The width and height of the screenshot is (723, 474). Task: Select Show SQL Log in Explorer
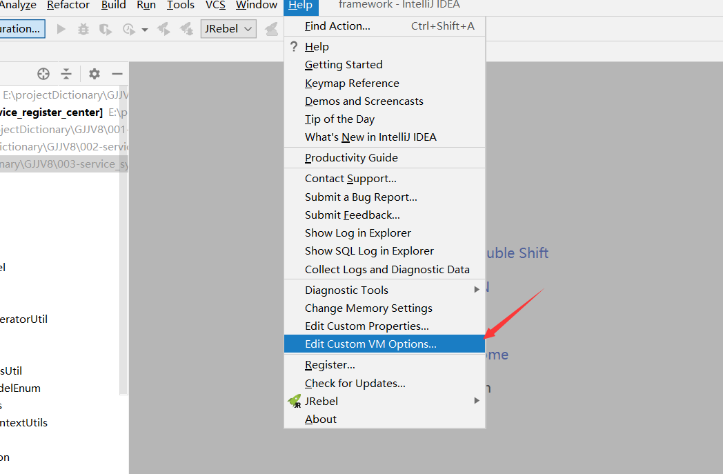pyautogui.click(x=384, y=251)
